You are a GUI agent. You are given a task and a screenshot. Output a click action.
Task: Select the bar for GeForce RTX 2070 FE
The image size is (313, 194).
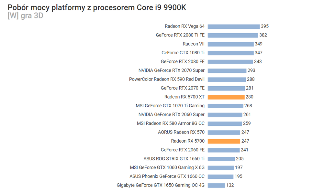point(226,88)
